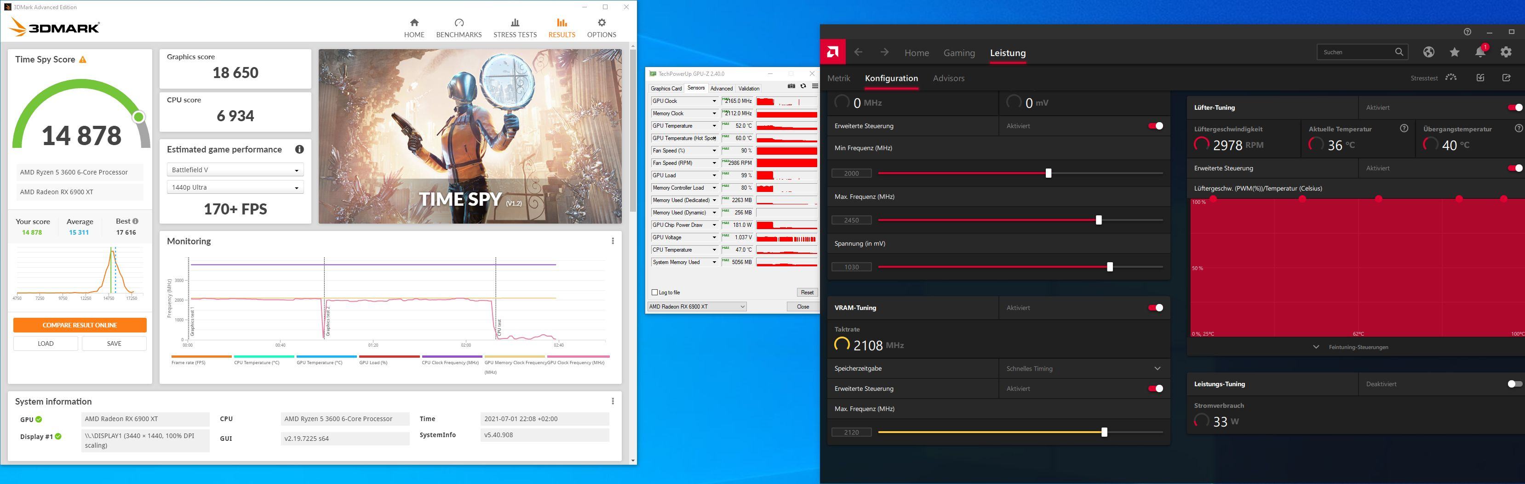Open GPU-Z hamburger menu
Screen dimensions: 1525x484
pos(814,86)
